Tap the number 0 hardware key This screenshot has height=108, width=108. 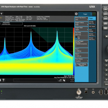point(106,80)
